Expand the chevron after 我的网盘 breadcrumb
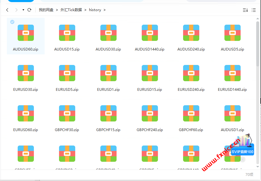 point(57,10)
